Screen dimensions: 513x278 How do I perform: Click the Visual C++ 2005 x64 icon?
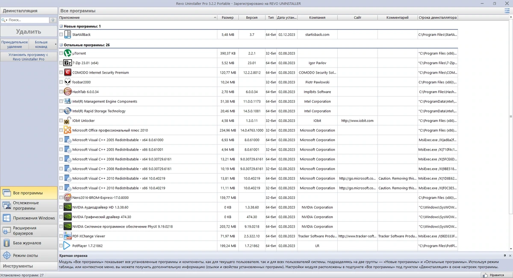pyautogui.click(x=67, y=140)
